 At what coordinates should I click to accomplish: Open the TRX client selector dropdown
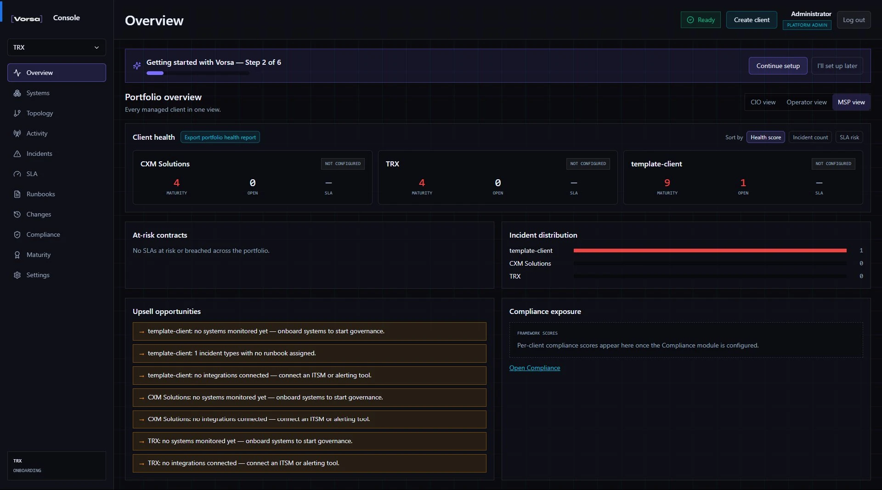click(x=57, y=47)
